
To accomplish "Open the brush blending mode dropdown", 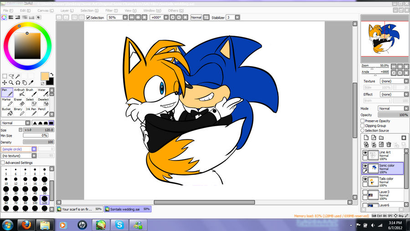I will click(x=27, y=123).
